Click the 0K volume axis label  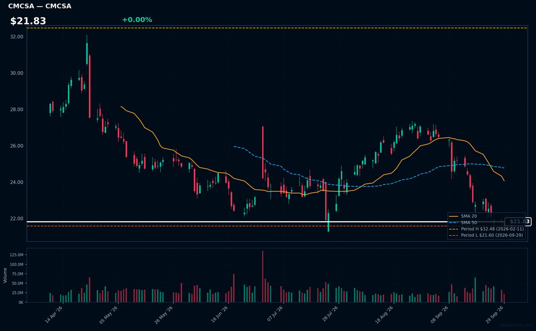coord(21,302)
